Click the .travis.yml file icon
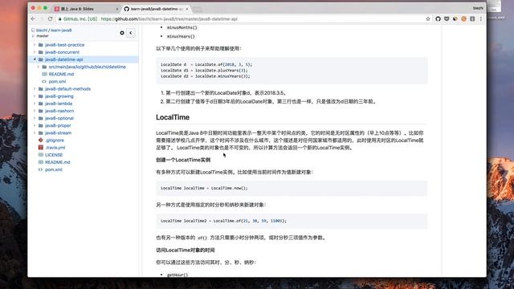The height and width of the screenshot is (289, 514). [41, 148]
